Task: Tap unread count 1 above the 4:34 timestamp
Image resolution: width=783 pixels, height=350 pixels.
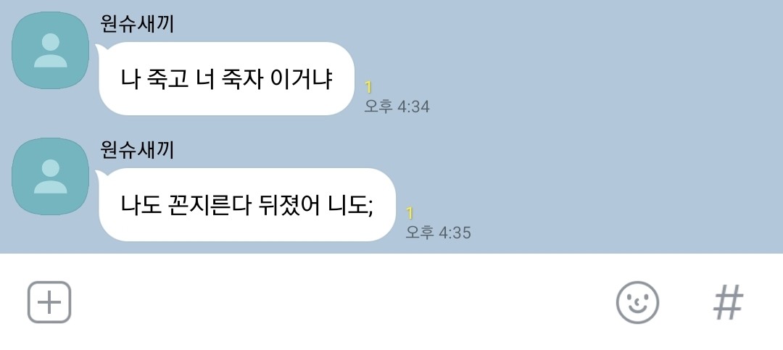Action: 368,88
